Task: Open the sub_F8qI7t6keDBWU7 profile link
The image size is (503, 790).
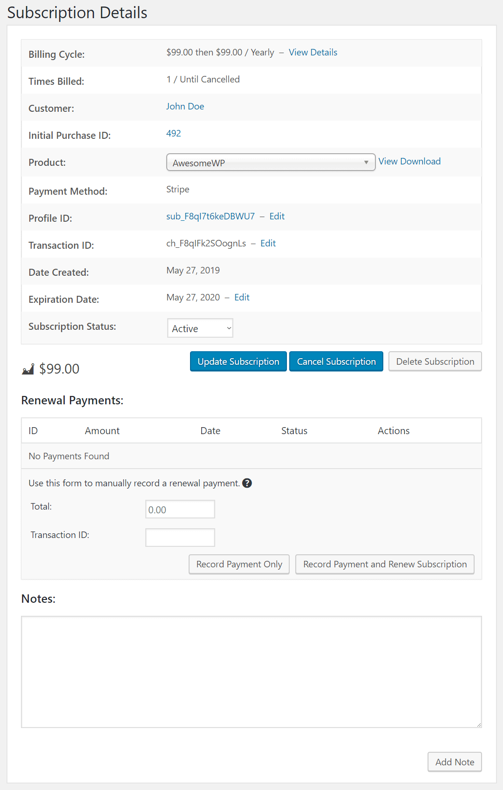Action: (x=210, y=217)
